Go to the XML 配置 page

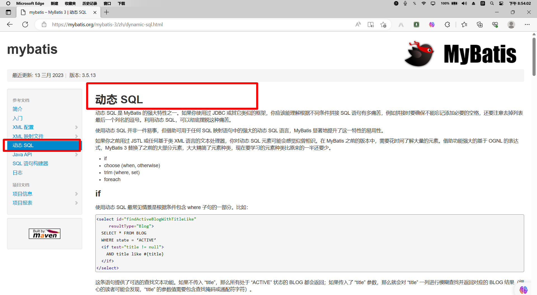[23, 127]
